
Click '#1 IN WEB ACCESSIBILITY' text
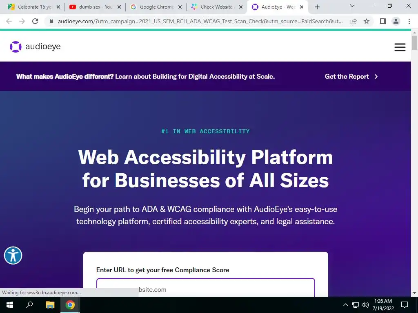pos(206,131)
